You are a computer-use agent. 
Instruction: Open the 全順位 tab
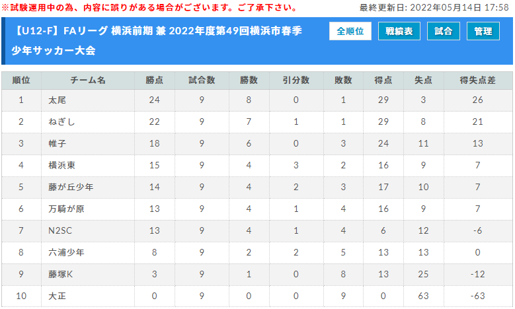point(350,31)
